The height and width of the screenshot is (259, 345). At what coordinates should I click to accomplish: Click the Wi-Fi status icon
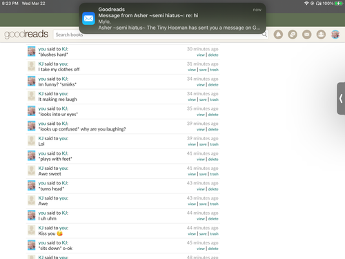(306, 3)
